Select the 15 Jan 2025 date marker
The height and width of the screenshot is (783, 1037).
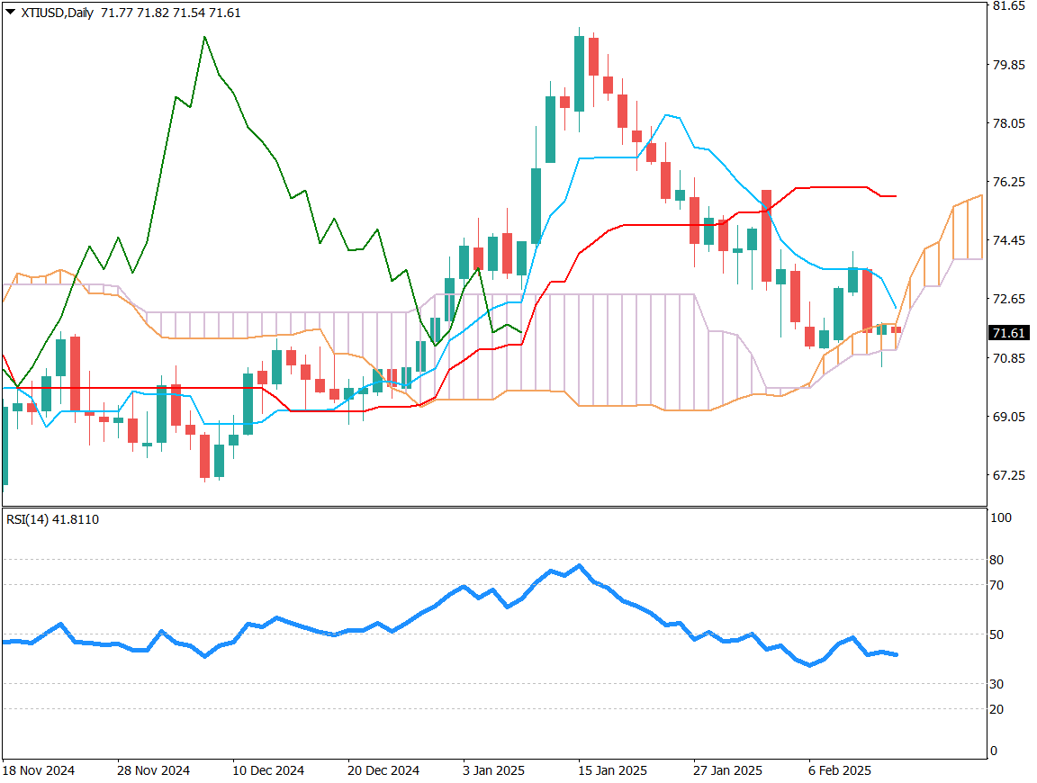pyautogui.click(x=612, y=770)
